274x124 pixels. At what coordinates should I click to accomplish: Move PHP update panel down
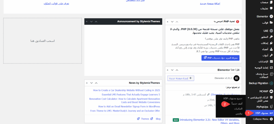pyautogui.click(x=172, y=22)
